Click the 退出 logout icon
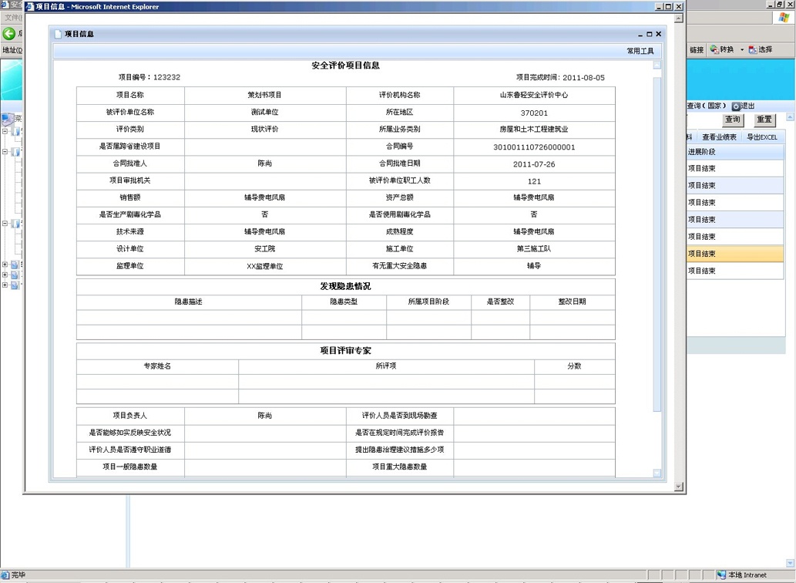 click(736, 106)
